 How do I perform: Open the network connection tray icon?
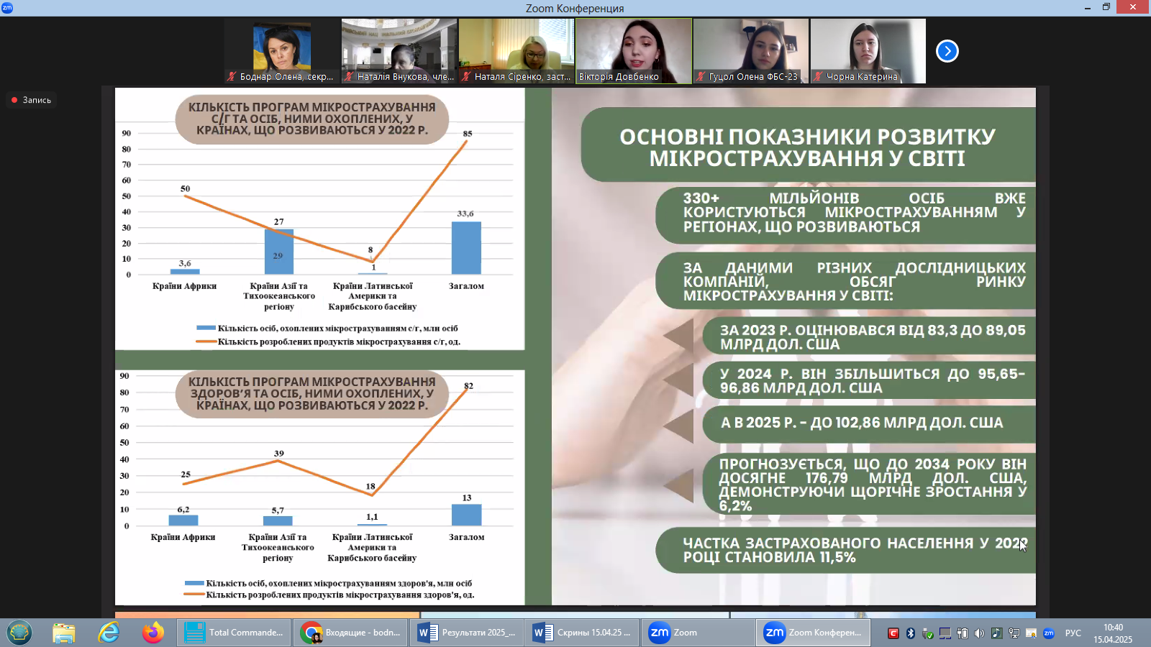(x=1014, y=633)
